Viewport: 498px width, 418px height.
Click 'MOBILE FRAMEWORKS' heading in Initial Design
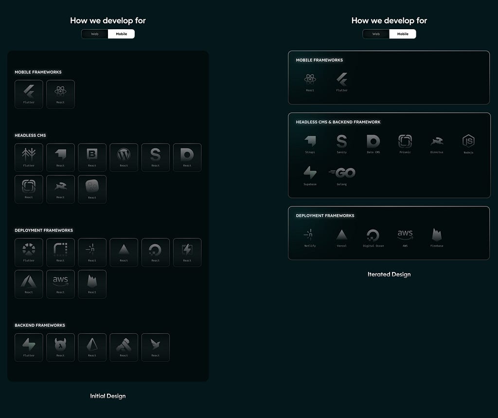(x=38, y=72)
